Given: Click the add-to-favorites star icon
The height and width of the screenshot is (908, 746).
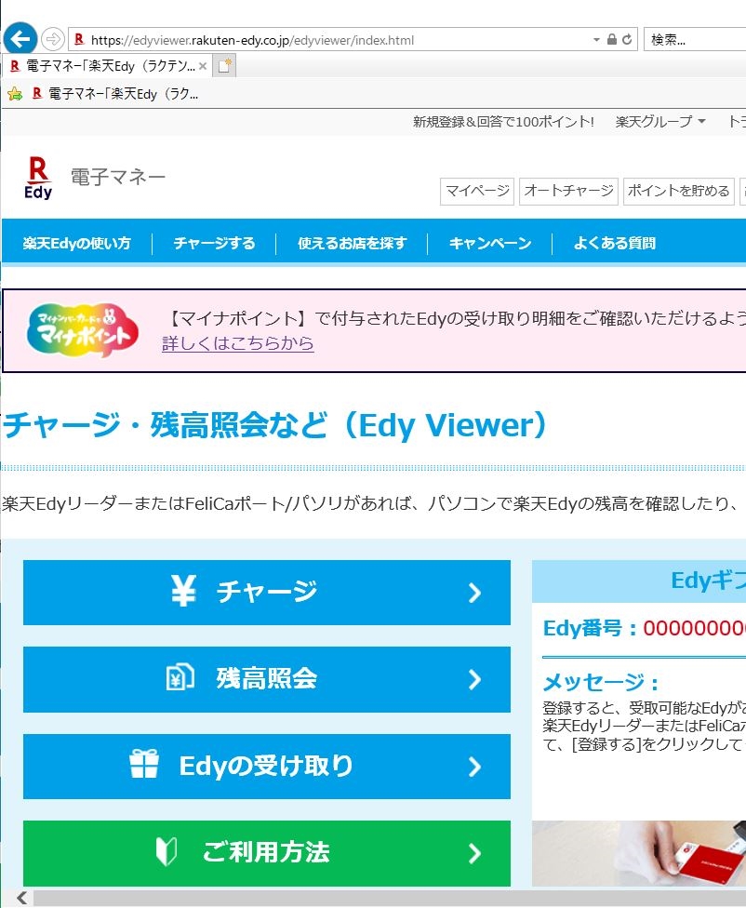Looking at the screenshot, I should coord(15,93).
